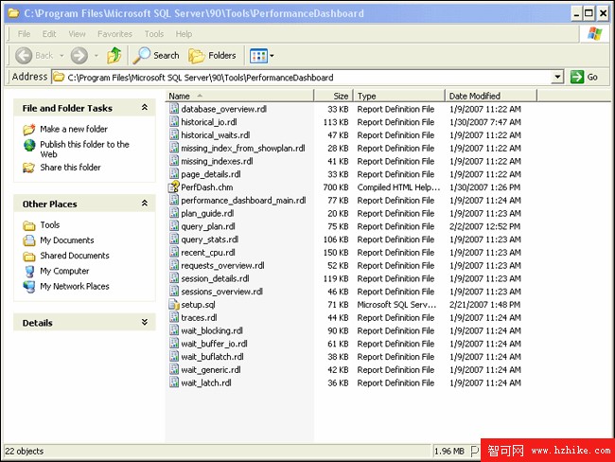Select page_details.rdl file icon
The width and height of the screenshot is (615, 462).
point(174,174)
